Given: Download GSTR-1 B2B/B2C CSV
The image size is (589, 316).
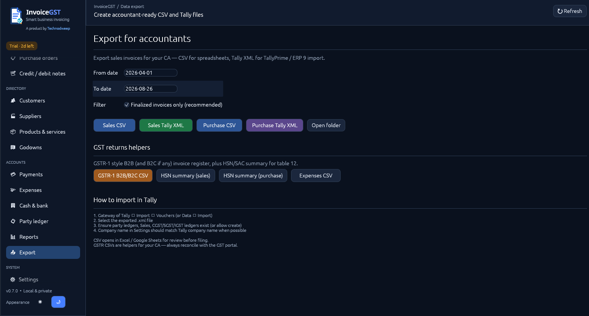Looking at the screenshot, I should 123,176.
